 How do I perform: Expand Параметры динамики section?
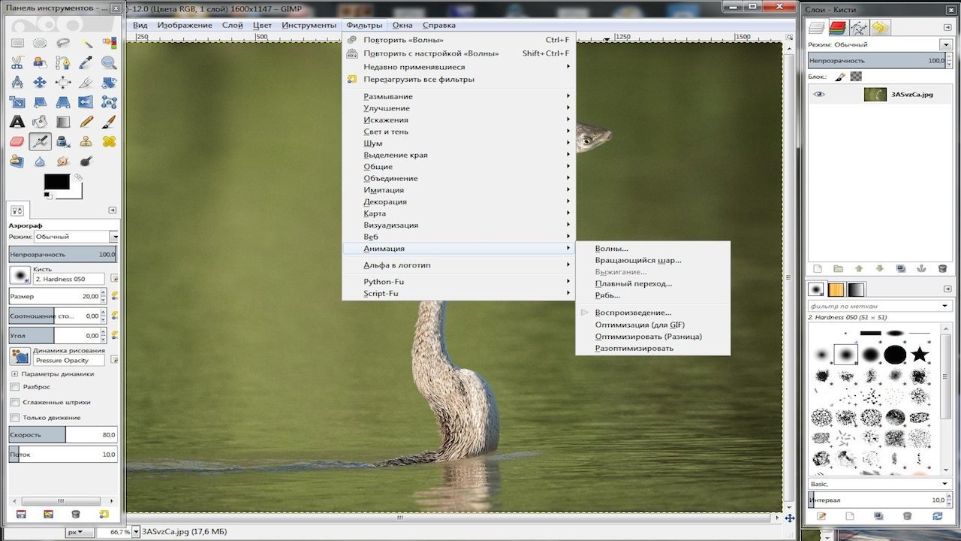[x=14, y=373]
